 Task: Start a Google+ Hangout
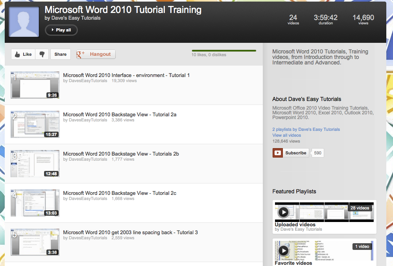pyautogui.click(x=96, y=54)
